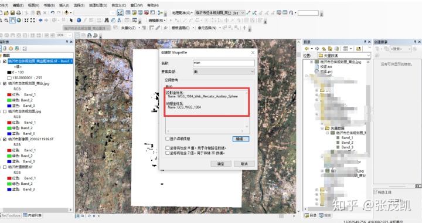
Task: Click the 编辑 spatial reference button
Action: click(241, 139)
